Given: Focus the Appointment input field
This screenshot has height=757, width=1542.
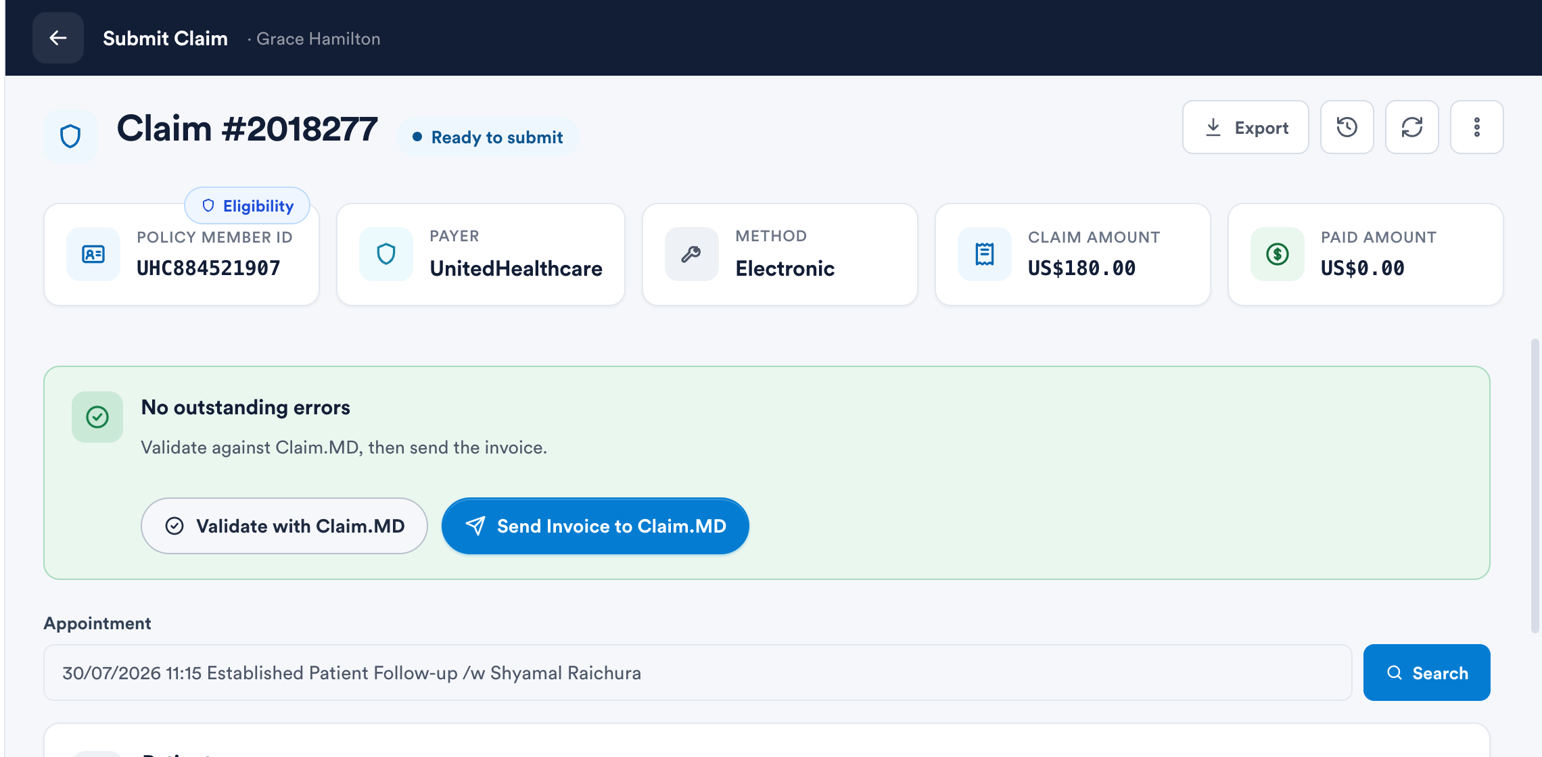Looking at the screenshot, I should pos(697,673).
